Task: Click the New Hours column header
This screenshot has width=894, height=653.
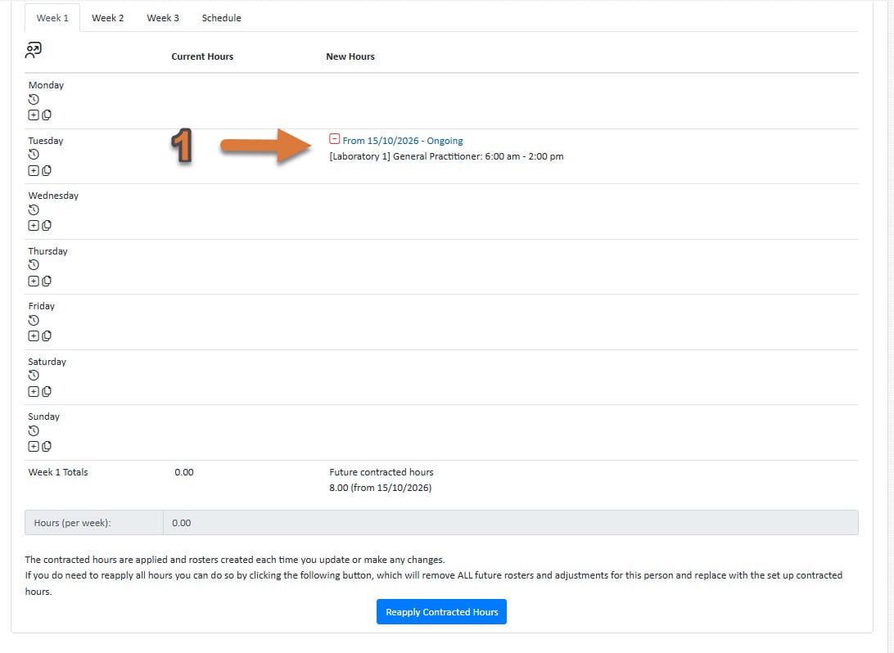Action: [x=350, y=56]
